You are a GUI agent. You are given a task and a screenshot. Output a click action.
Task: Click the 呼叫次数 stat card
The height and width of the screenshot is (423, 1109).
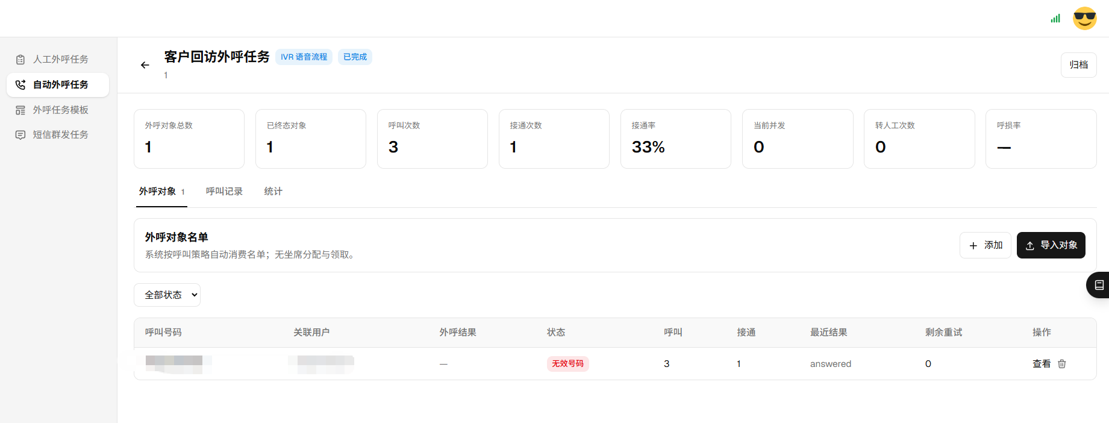point(433,139)
